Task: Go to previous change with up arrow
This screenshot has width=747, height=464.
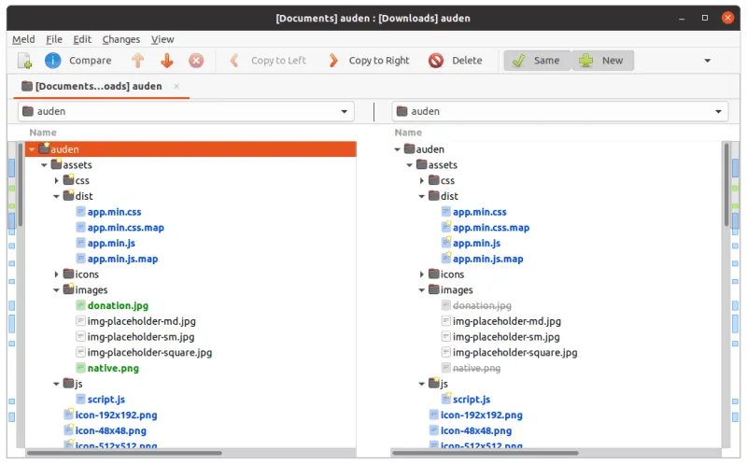Action: 137,61
